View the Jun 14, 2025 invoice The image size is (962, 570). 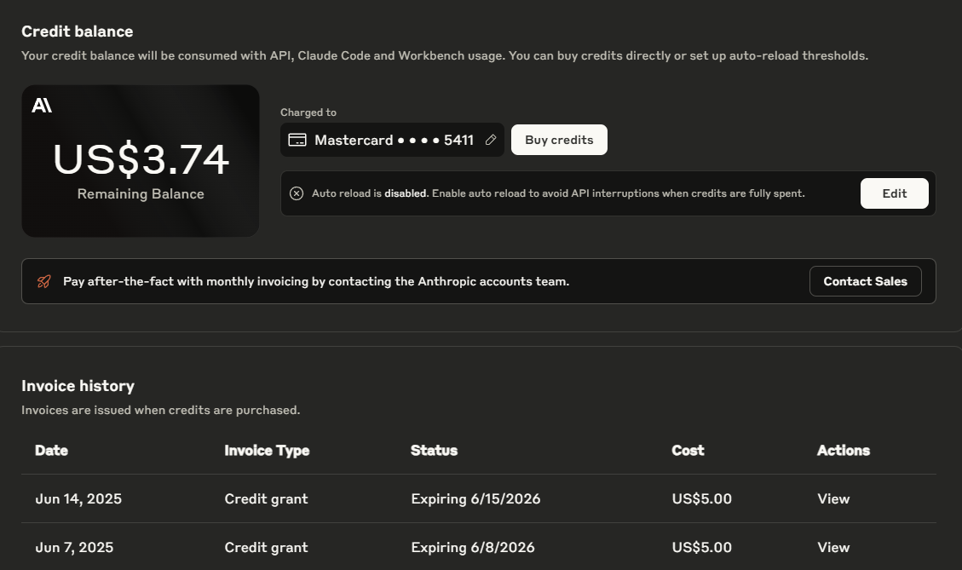coord(833,498)
